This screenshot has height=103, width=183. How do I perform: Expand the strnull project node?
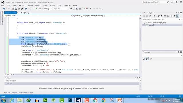tap(144, 25)
